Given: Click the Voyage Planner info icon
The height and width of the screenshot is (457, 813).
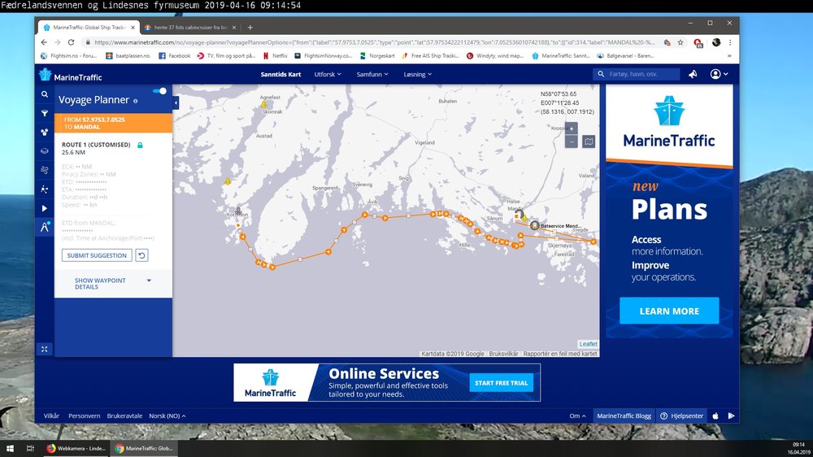Looking at the screenshot, I should tap(135, 101).
